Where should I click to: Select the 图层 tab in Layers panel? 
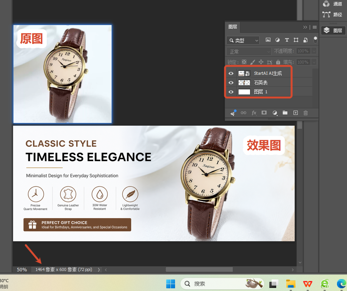pyautogui.click(x=233, y=27)
